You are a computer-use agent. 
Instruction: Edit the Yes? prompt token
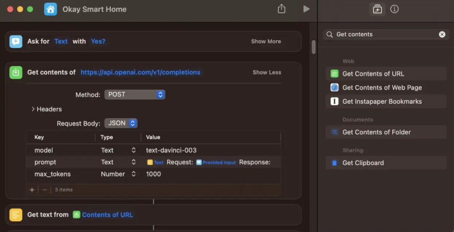click(98, 41)
